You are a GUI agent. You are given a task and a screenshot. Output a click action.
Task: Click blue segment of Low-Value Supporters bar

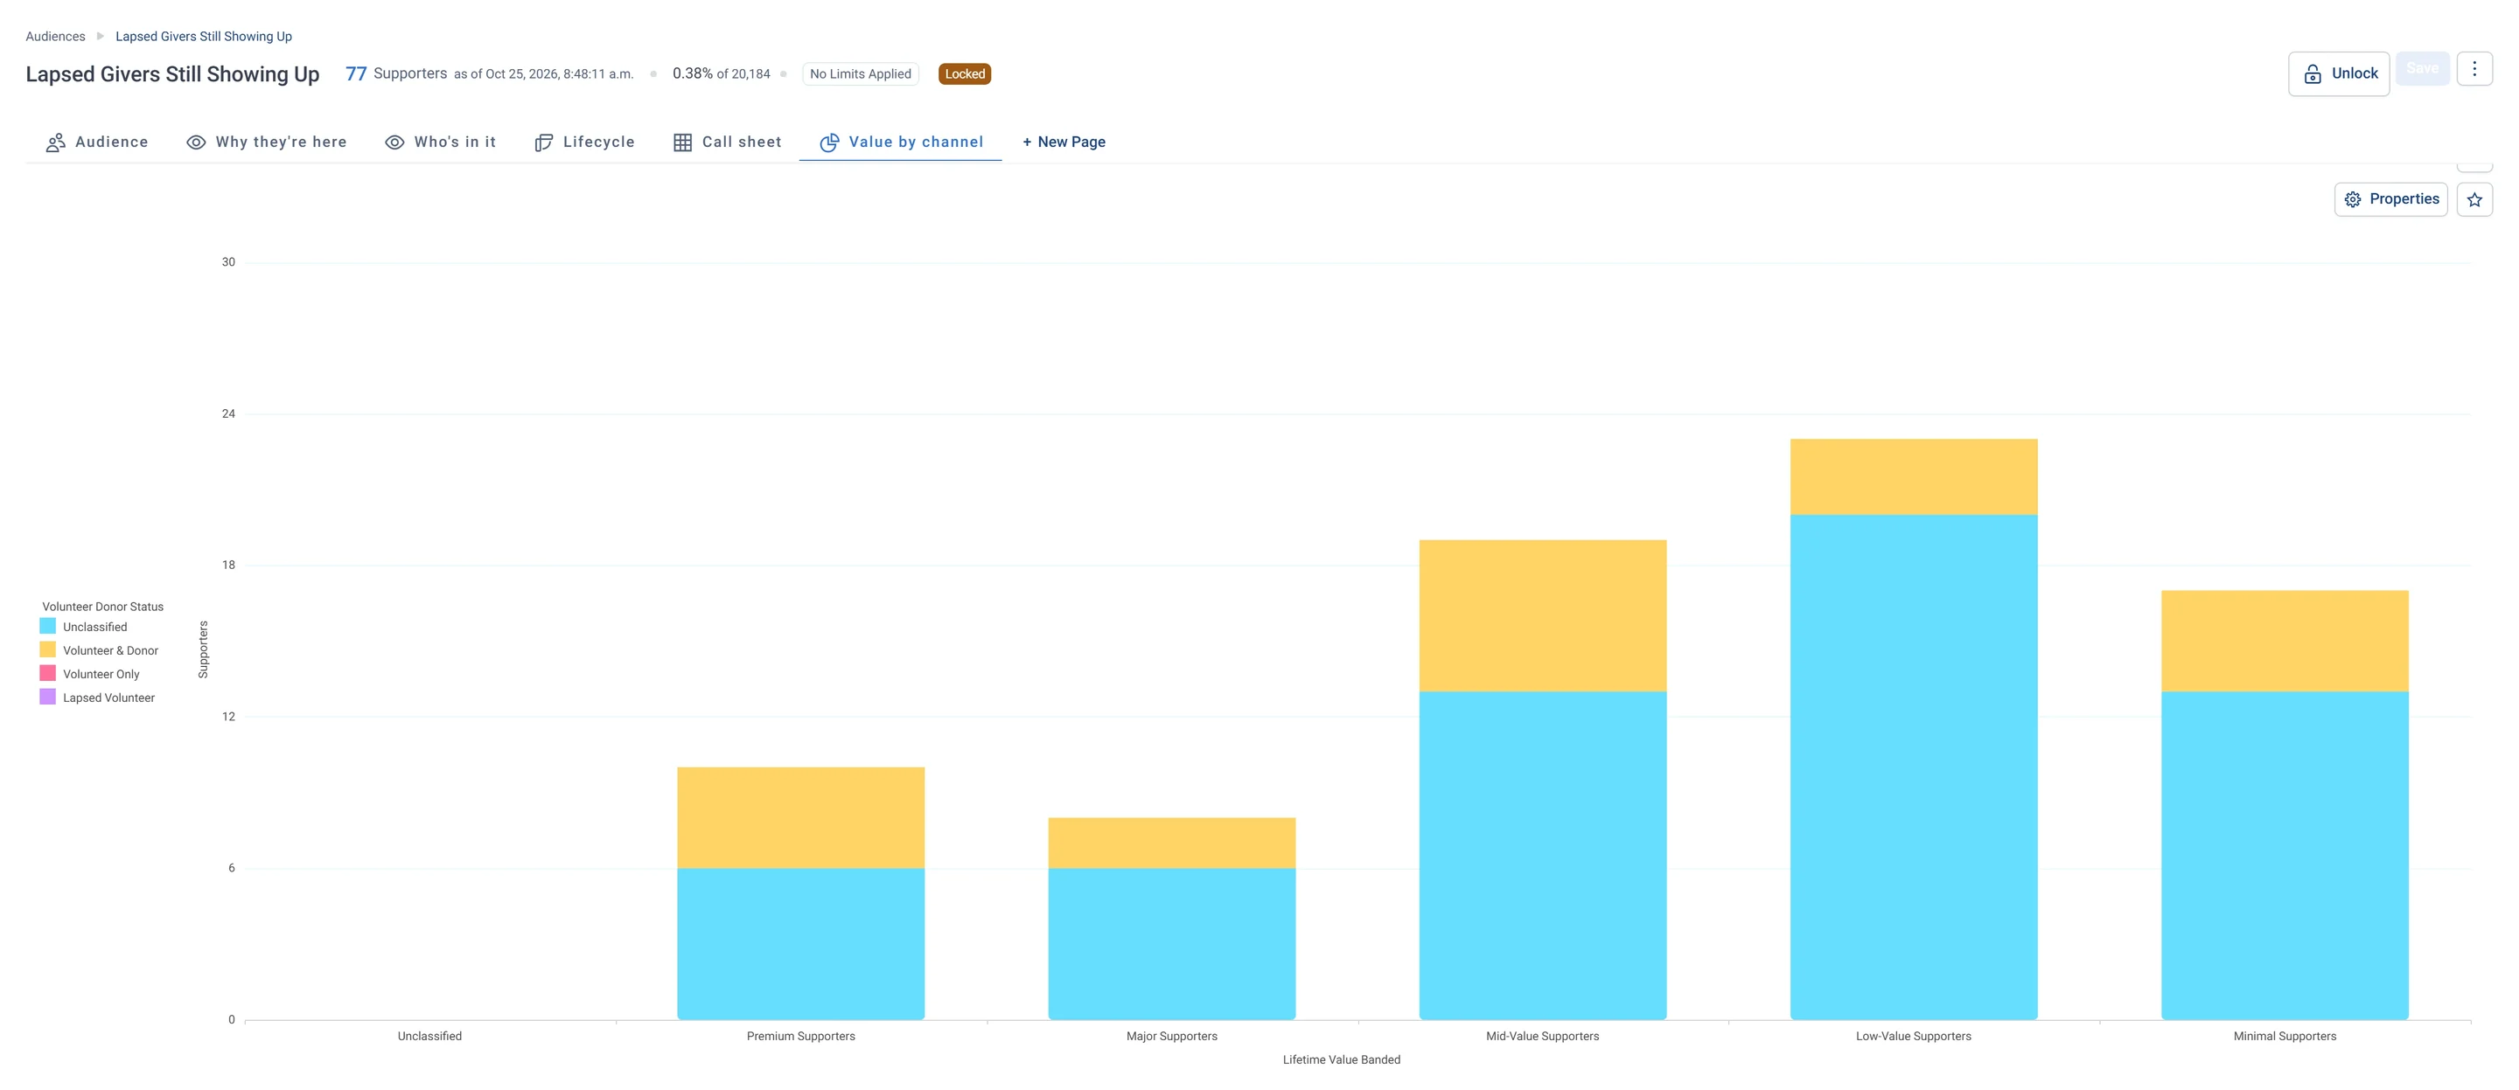pyautogui.click(x=1914, y=767)
